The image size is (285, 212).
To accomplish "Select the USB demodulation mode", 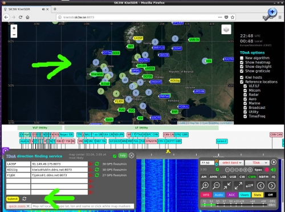I will 233,177.
